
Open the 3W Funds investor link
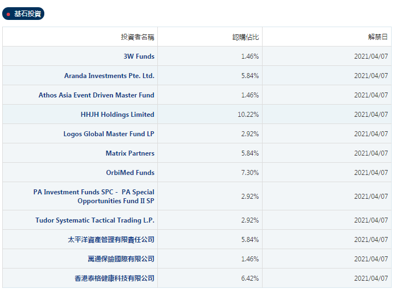[x=139, y=56]
